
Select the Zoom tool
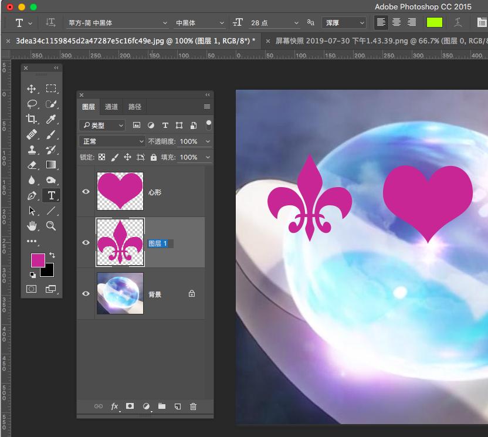click(x=51, y=226)
